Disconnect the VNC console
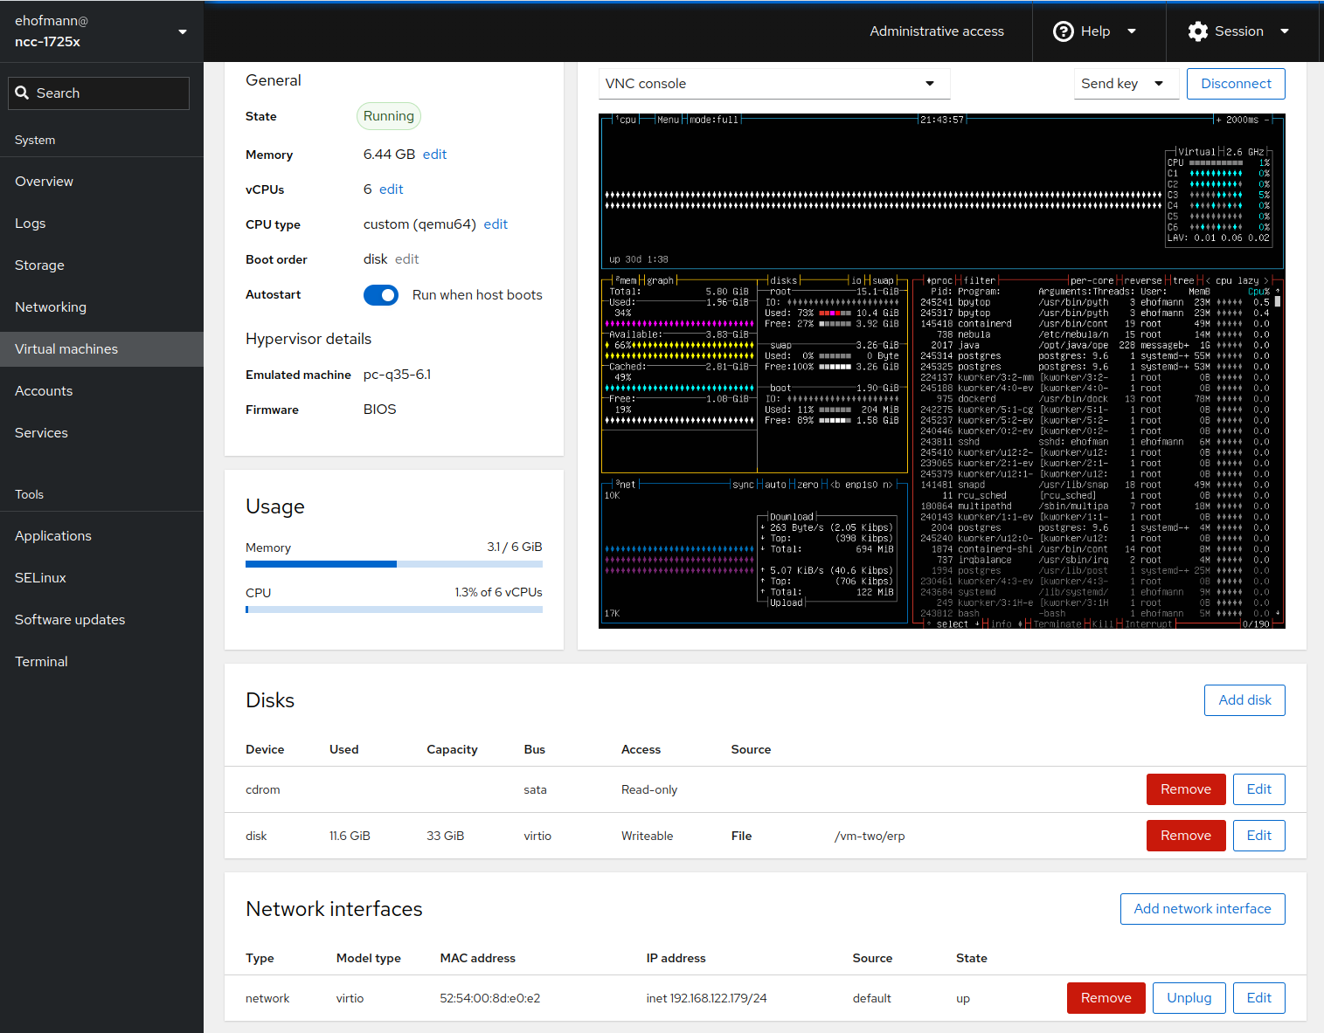 point(1236,84)
